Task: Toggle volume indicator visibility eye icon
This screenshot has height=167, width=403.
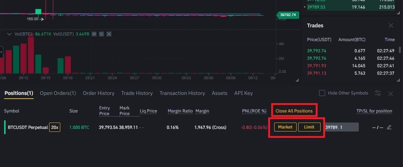Action: (x=94, y=34)
